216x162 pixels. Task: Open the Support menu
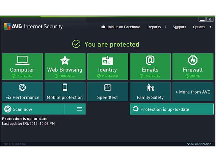(x=179, y=27)
